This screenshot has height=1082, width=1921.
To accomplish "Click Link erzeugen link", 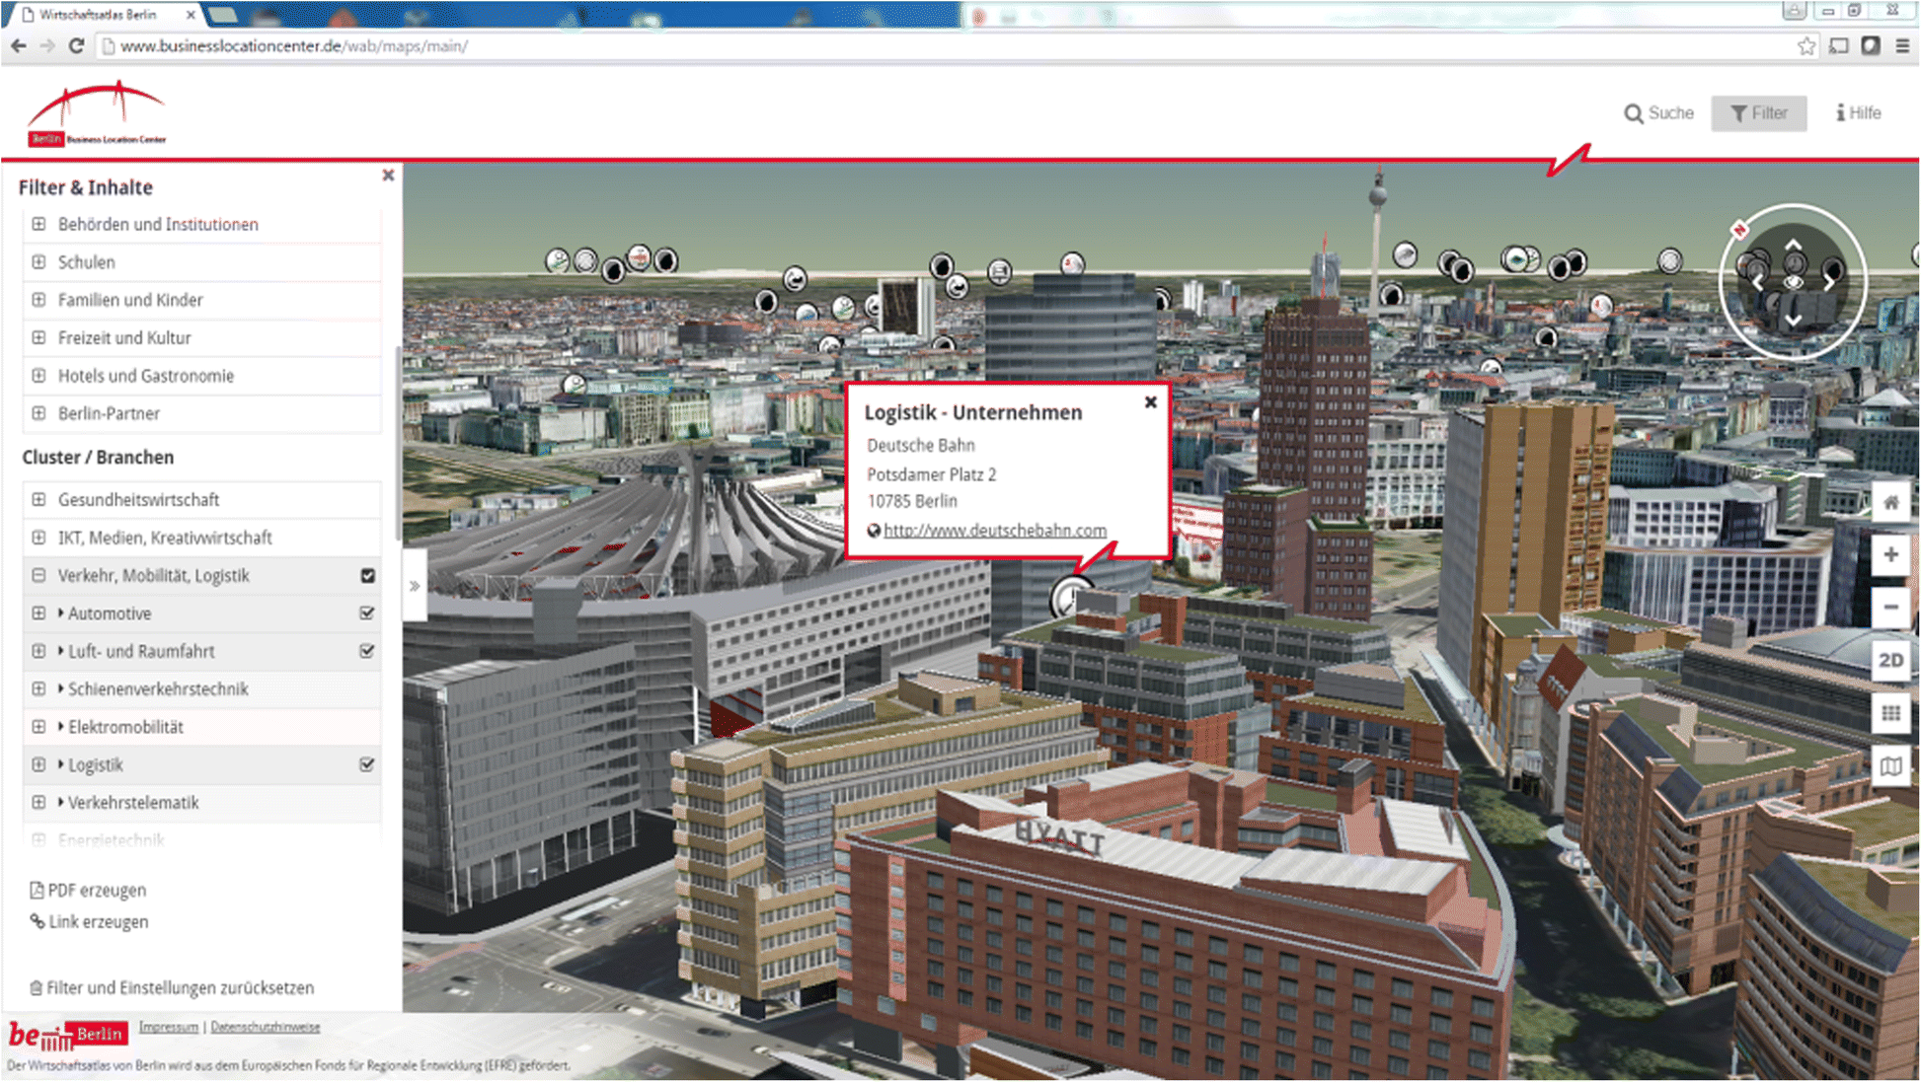I will [89, 922].
